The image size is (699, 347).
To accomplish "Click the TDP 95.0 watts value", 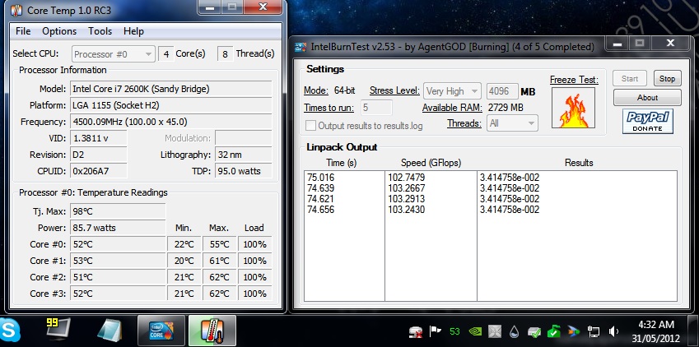I will point(244,171).
